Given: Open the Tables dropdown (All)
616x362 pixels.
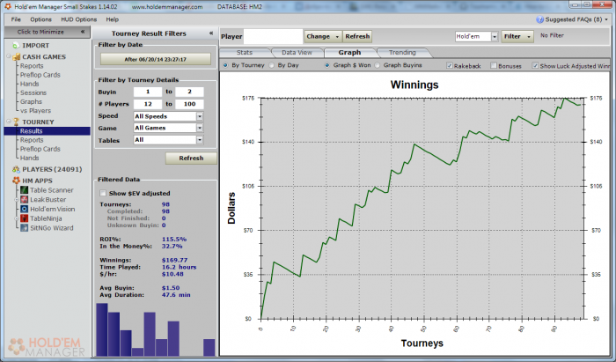Looking at the screenshot, I should [200, 140].
